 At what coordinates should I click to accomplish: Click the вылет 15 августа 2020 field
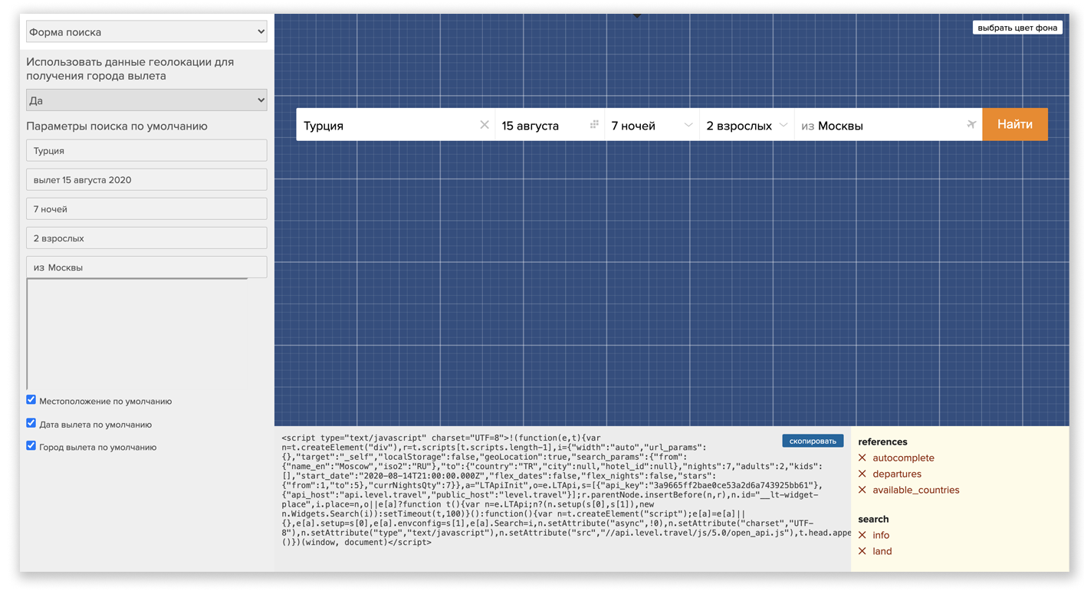(146, 180)
